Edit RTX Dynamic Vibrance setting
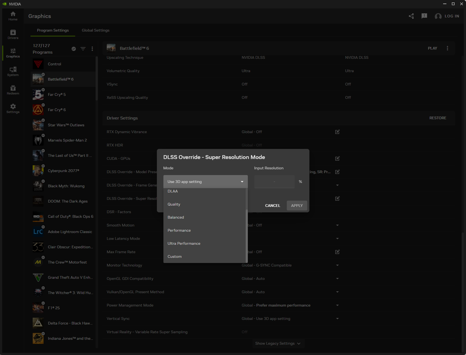The width and height of the screenshot is (466, 355). tap(337, 132)
